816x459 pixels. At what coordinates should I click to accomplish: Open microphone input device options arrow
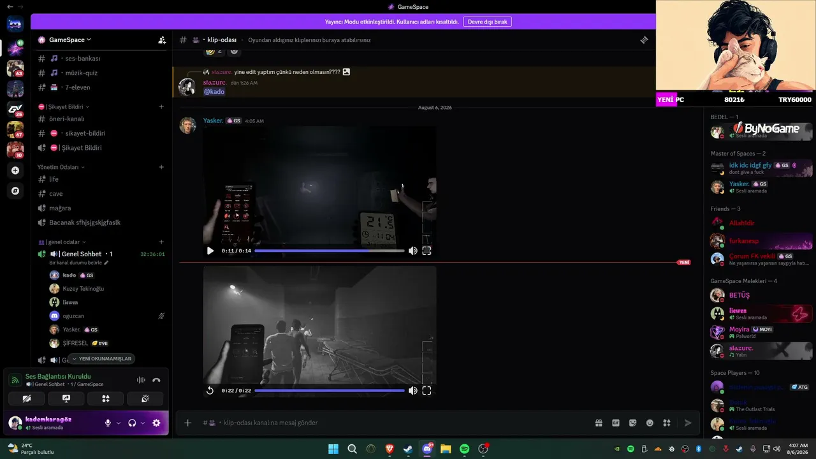(x=119, y=423)
